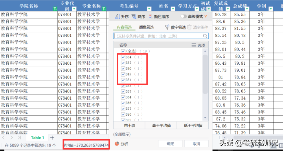Open the 总成绩 column filter dropdown

[x=247, y=9]
